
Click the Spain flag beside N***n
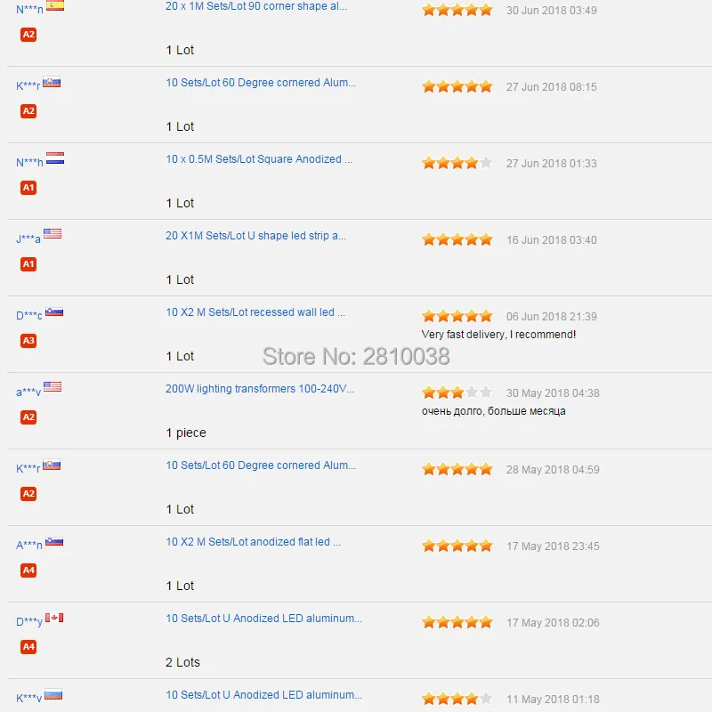click(x=55, y=5)
